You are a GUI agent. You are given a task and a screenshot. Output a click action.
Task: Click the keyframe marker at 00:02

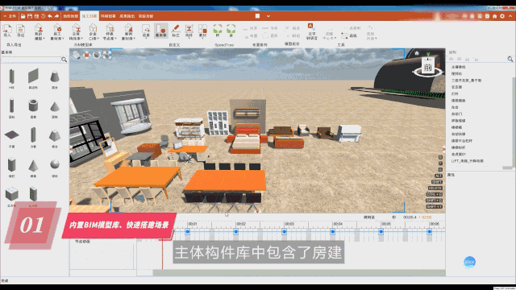tap(235, 232)
